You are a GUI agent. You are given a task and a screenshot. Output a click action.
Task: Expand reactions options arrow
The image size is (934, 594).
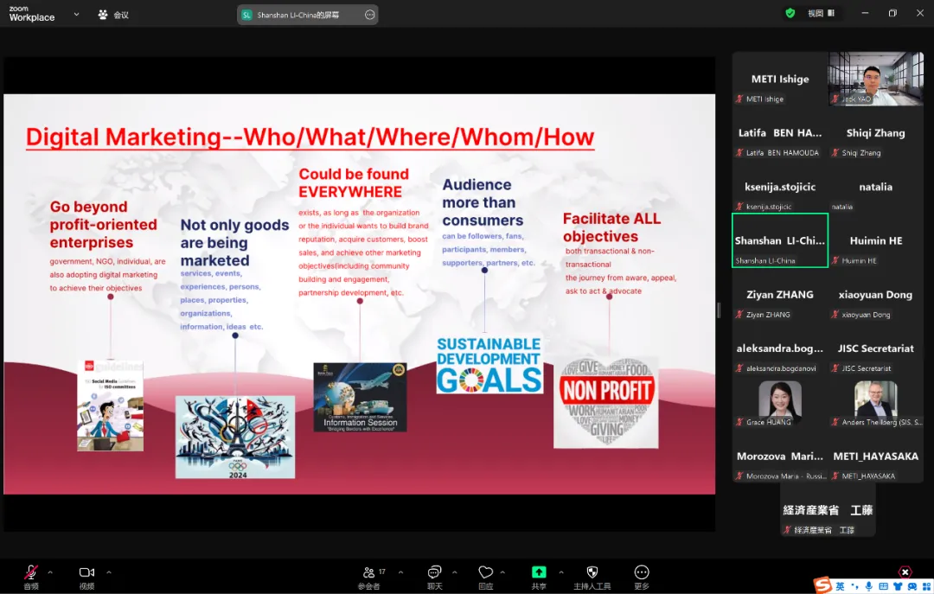(x=502, y=572)
